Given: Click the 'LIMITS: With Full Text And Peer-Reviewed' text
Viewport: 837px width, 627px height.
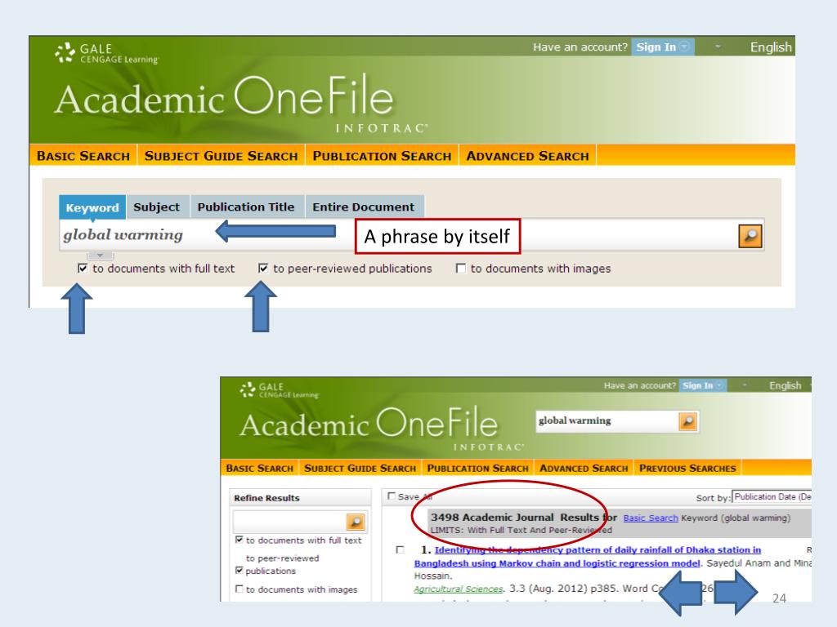Looking at the screenshot, I should [x=521, y=530].
